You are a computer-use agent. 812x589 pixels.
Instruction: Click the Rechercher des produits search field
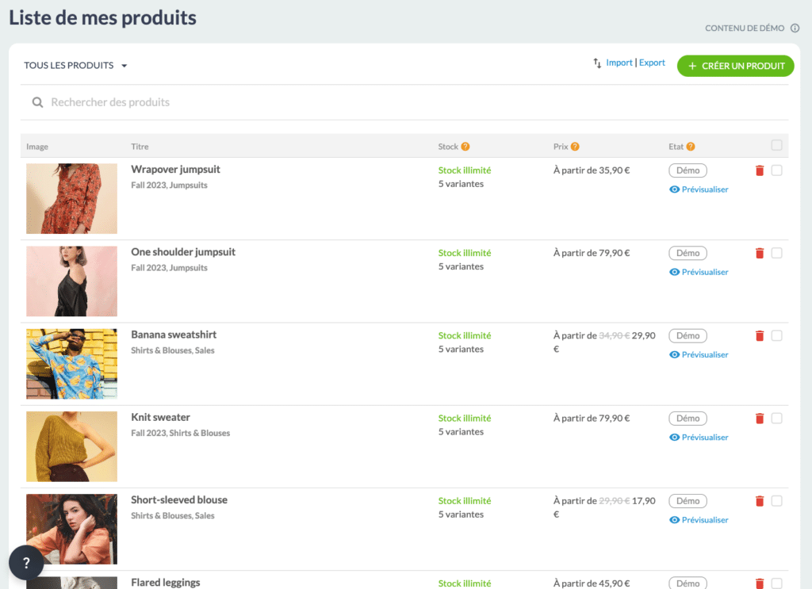pos(238,102)
